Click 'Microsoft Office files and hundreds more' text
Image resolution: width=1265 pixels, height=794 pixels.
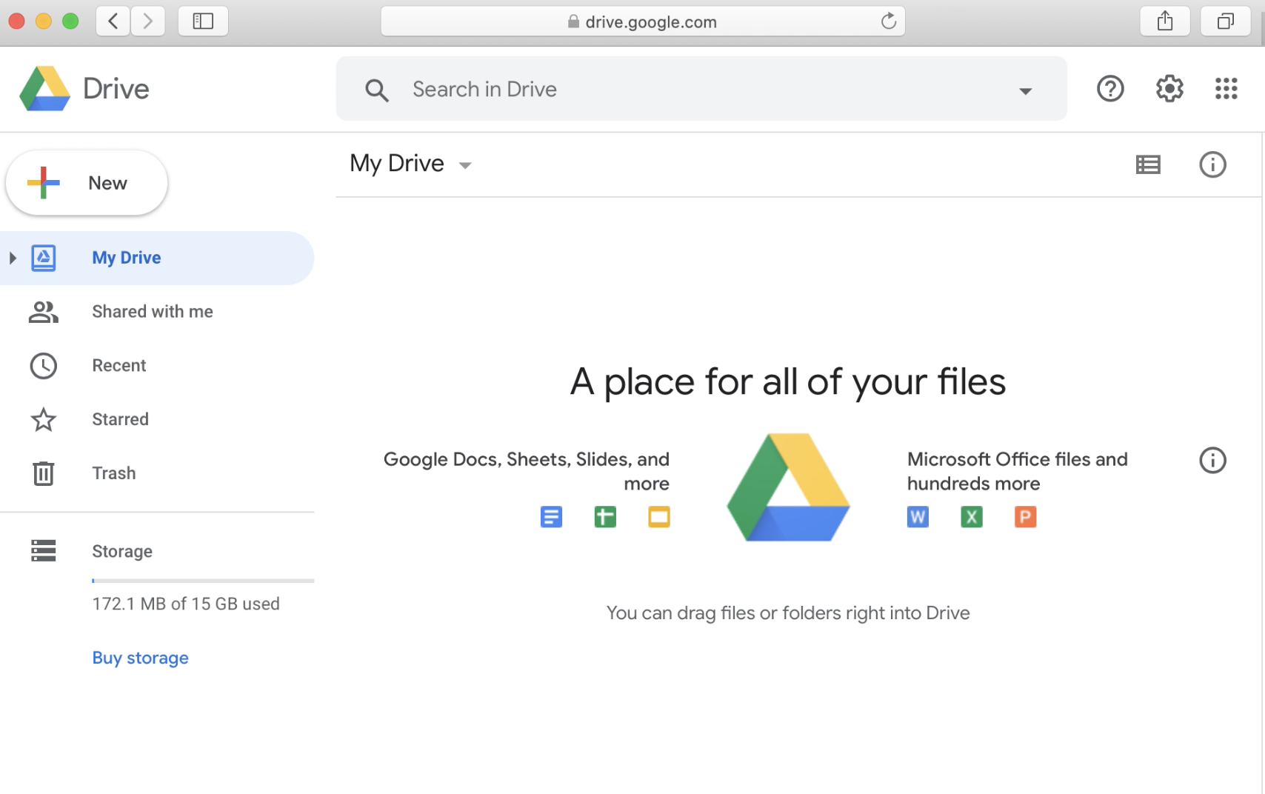(x=1018, y=471)
